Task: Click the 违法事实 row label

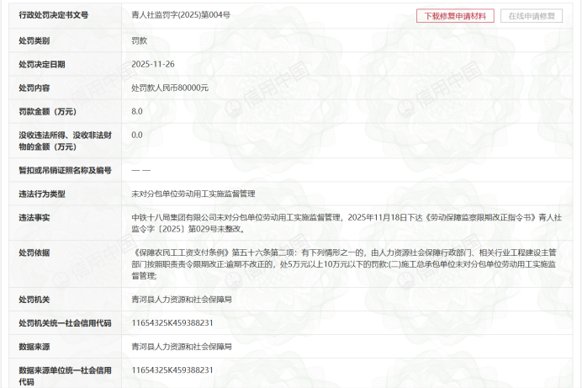Action: [34, 217]
